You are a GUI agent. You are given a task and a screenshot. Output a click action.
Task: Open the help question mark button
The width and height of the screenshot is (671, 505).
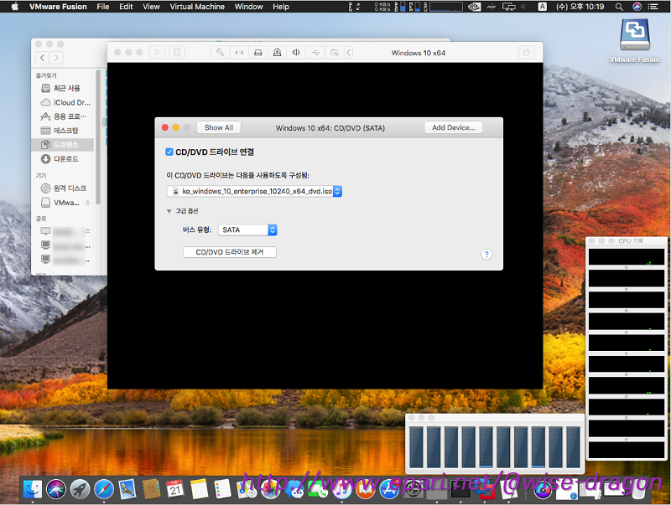[486, 255]
